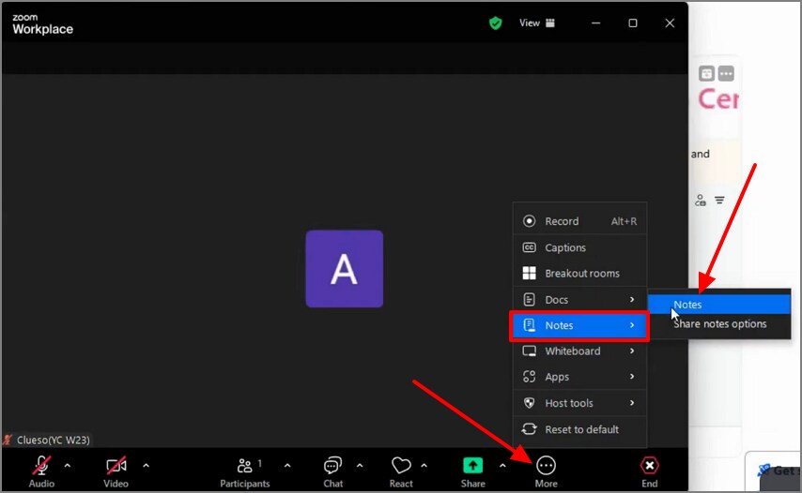The width and height of the screenshot is (802, 493).
Task: Click the Zoom Workplace logo
Action: coord(42,24)
